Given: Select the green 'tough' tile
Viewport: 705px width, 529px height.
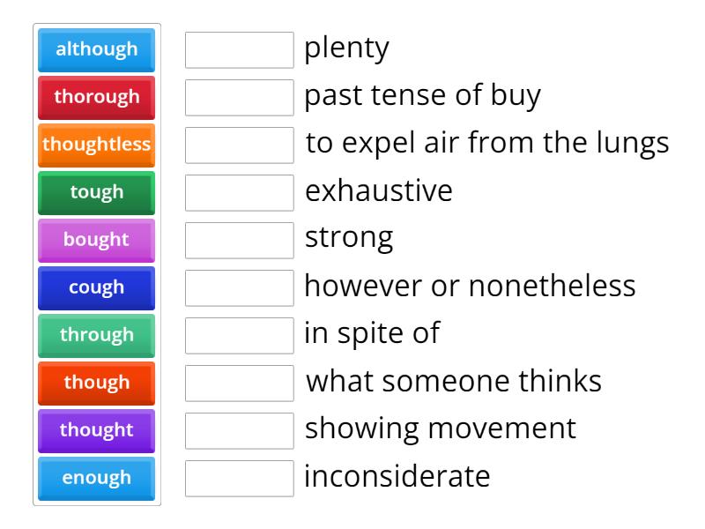Looking at the screenshot, I should click(96, 193).
